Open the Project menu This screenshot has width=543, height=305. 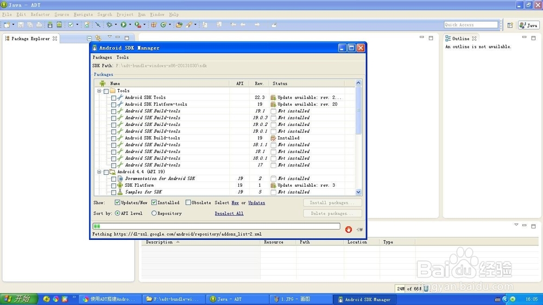click(x=125, y=15)
